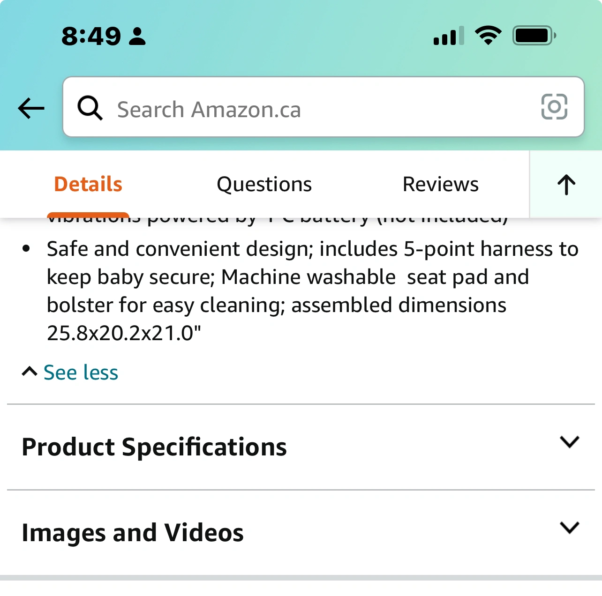
Task: Open the Images and Videos section heading
Action: pos(133,533)
